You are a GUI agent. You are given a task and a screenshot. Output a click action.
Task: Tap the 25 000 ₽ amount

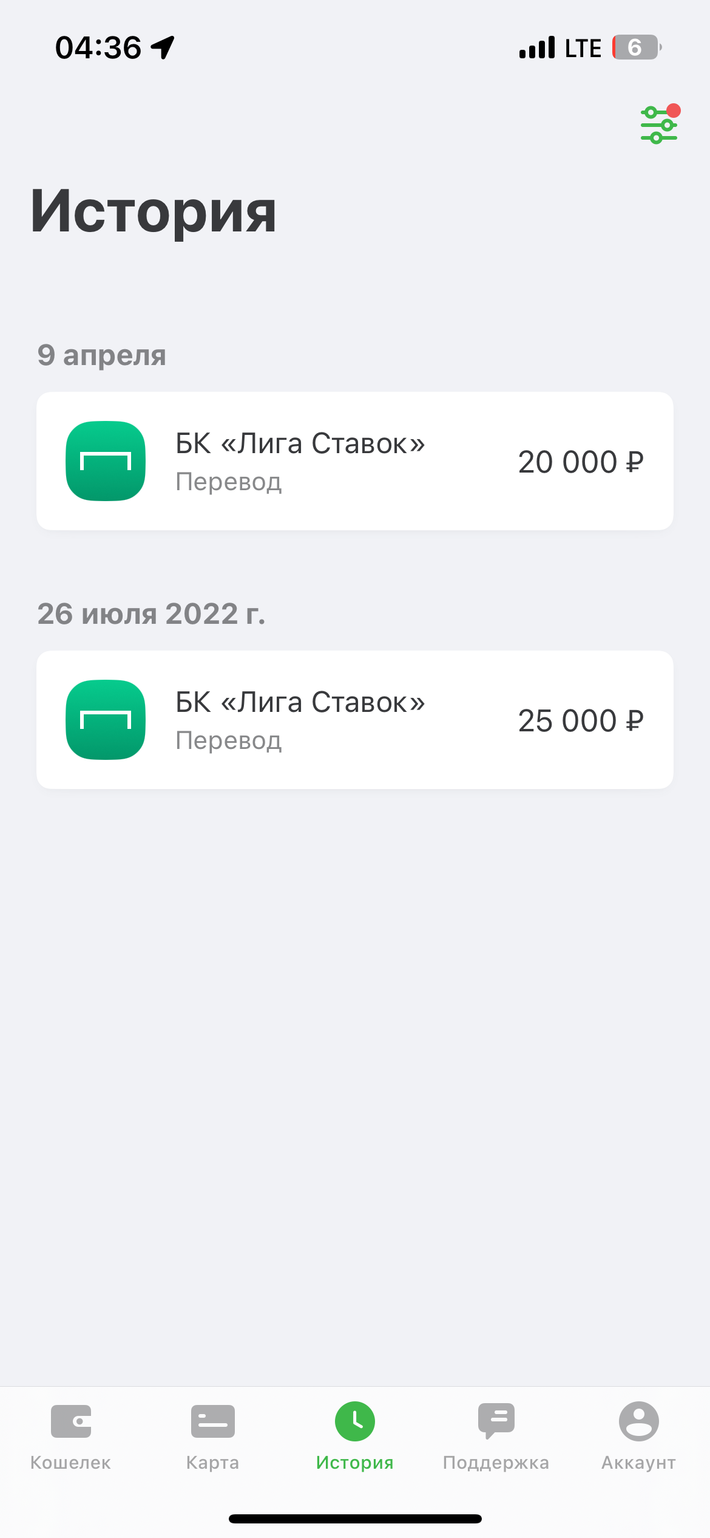[581, 721]
